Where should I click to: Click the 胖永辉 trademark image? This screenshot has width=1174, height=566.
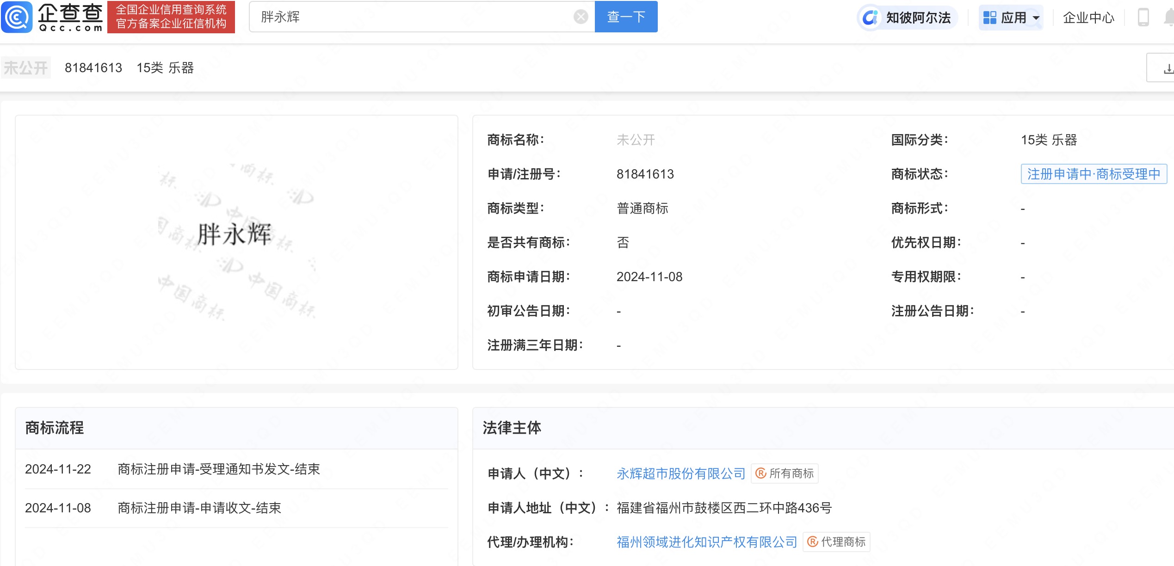coord(236,234)
